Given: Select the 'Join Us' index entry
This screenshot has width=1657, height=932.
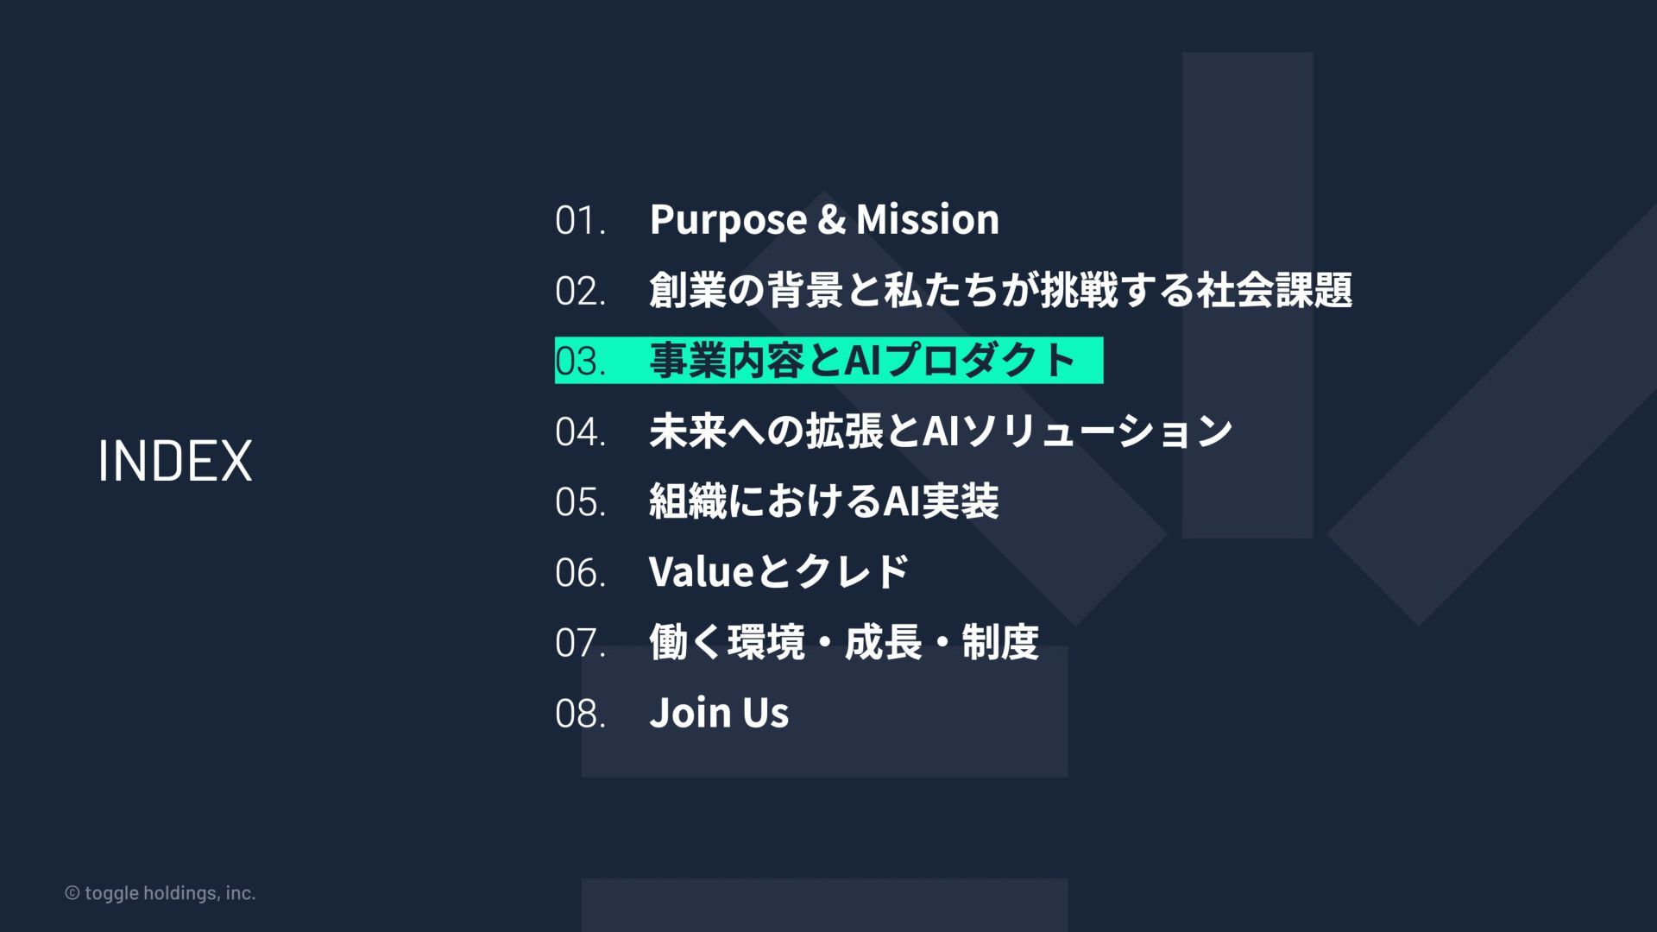Looking at the screenshot, I should coord(719,714).
